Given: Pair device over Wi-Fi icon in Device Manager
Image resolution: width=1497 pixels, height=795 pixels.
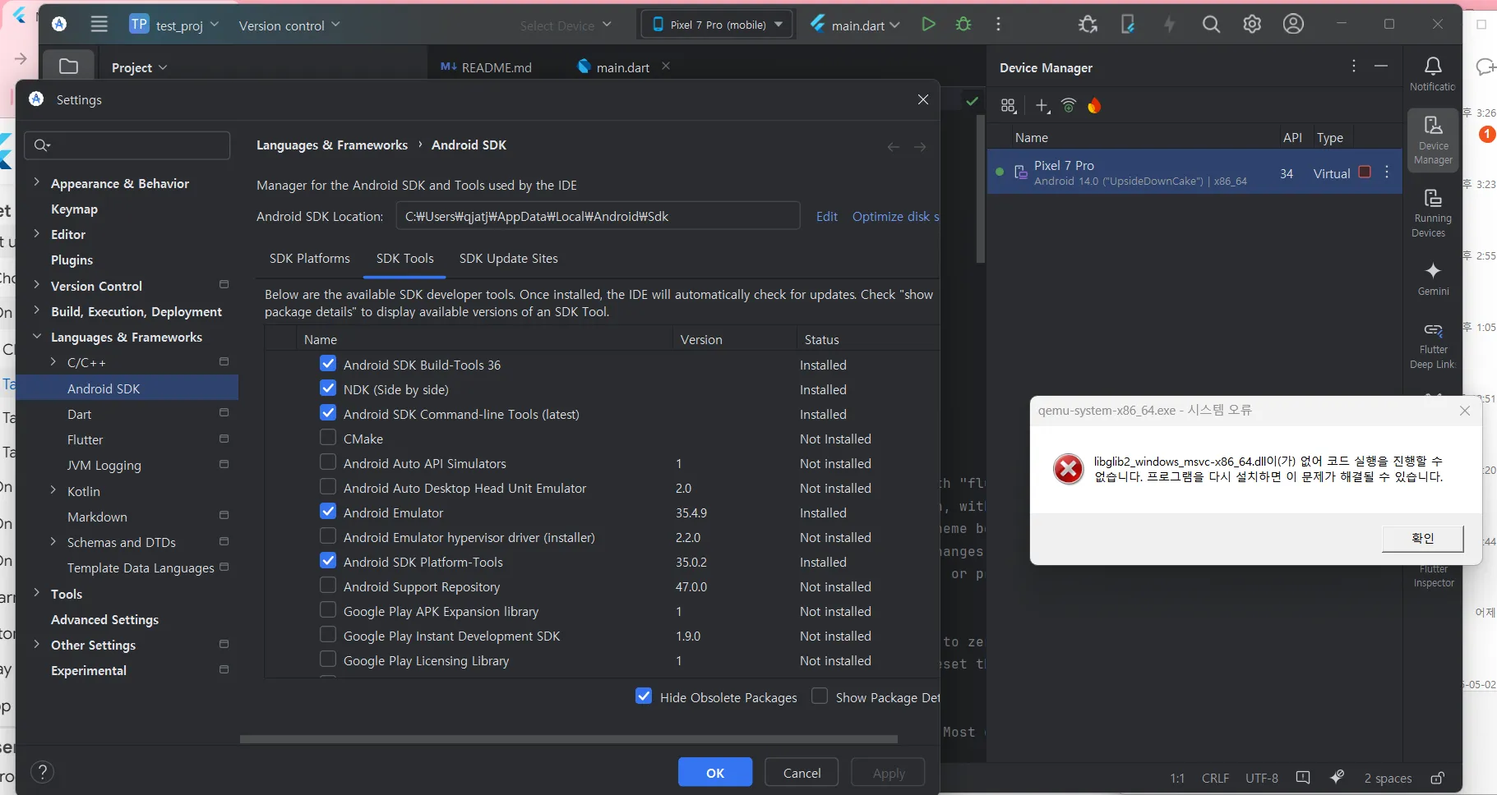Looking at the screenshot, I should [1069, 106].
